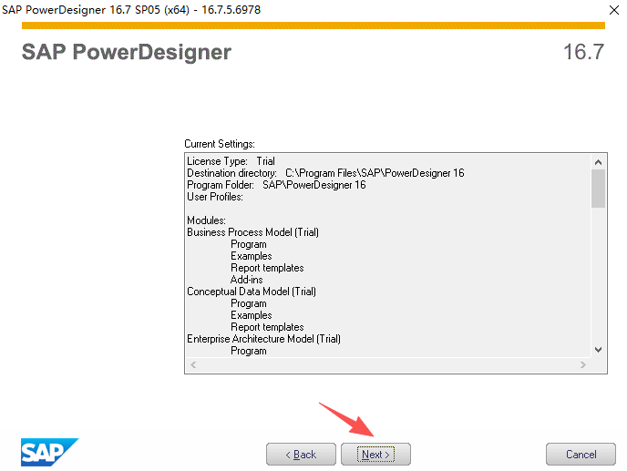The width and height of the screenshot is (627, 471).
Task: Click the 'SAP PowerDesigner' heading
Action: pos(127,52)
